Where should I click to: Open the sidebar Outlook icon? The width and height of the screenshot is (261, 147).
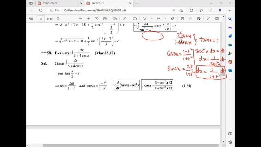[230, 70]
